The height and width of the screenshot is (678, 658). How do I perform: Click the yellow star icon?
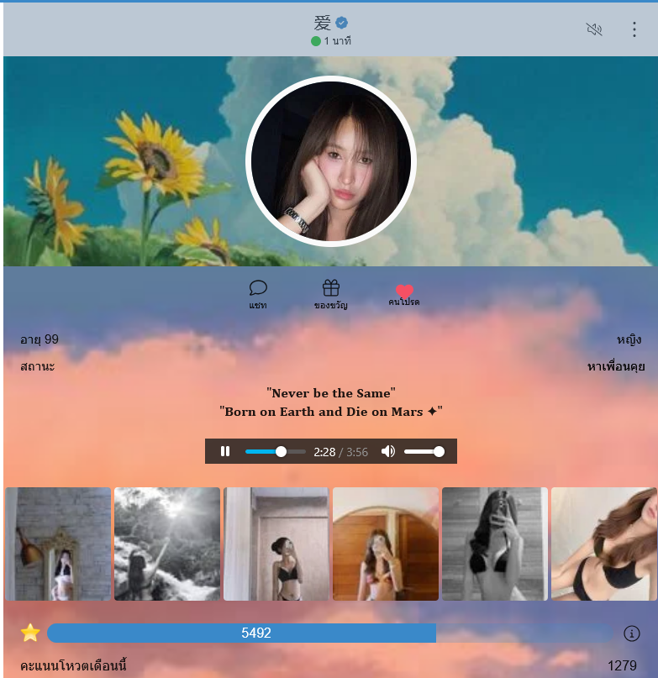coord(30,633)
